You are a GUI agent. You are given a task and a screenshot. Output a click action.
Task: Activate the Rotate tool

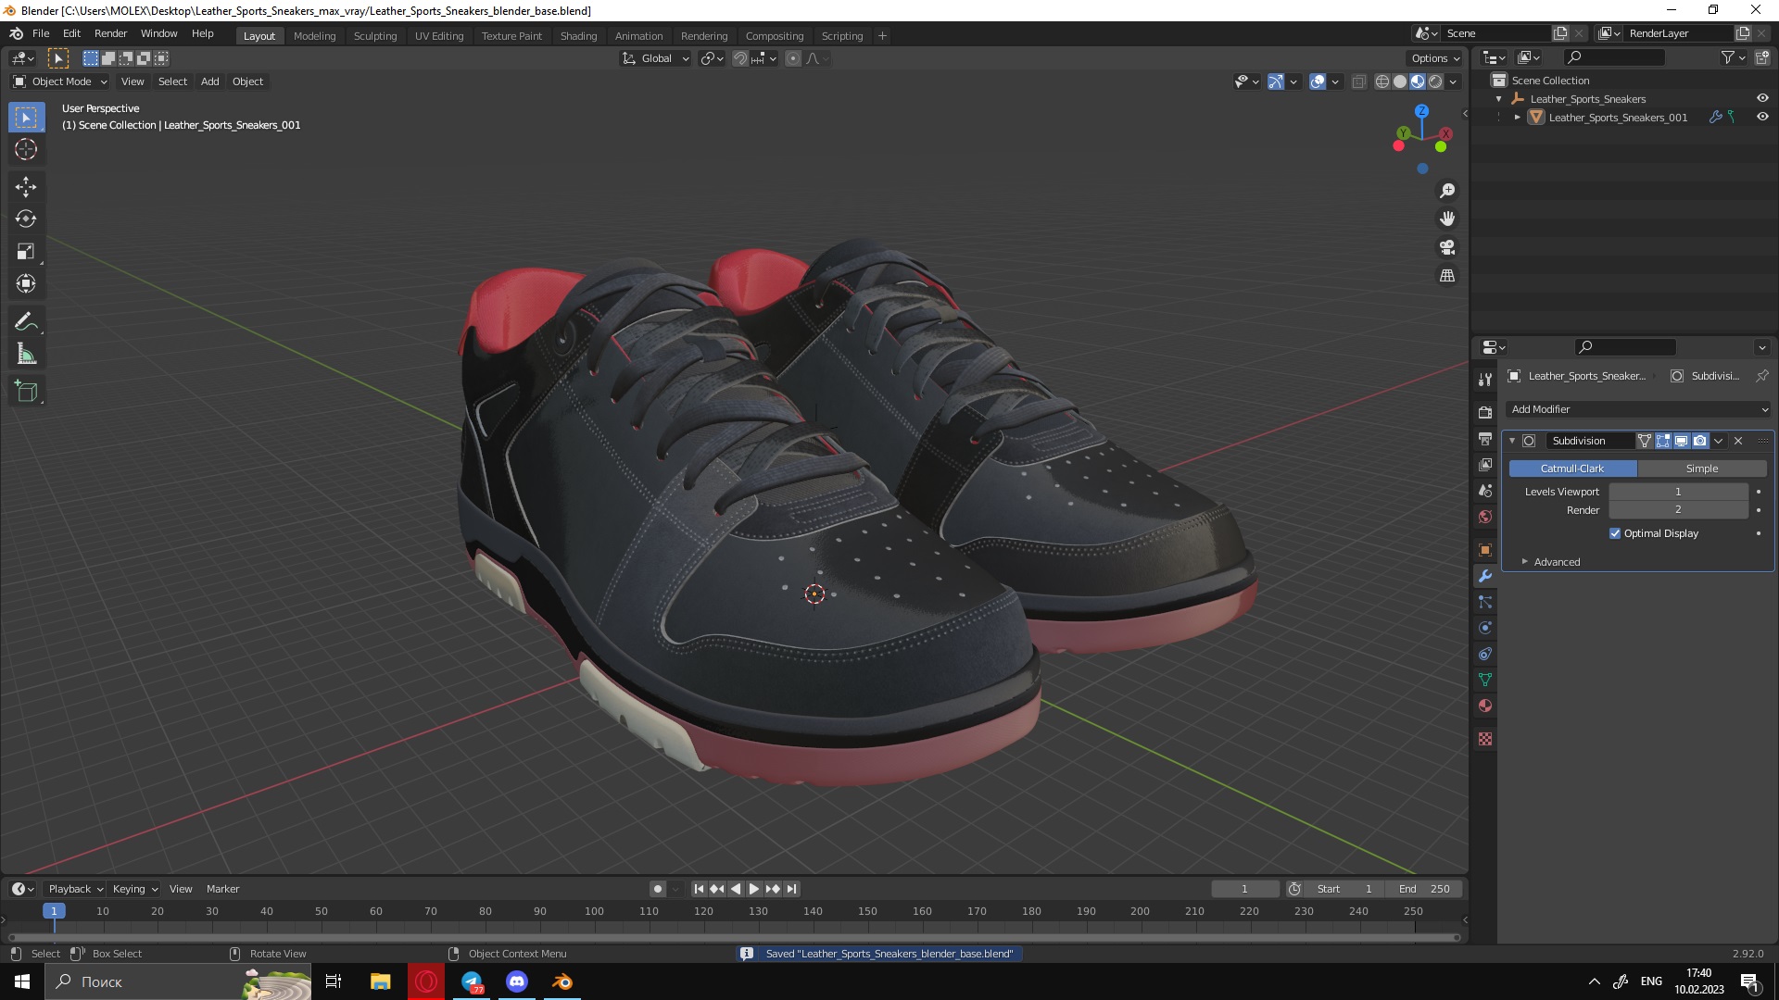(x=26, y=219)
